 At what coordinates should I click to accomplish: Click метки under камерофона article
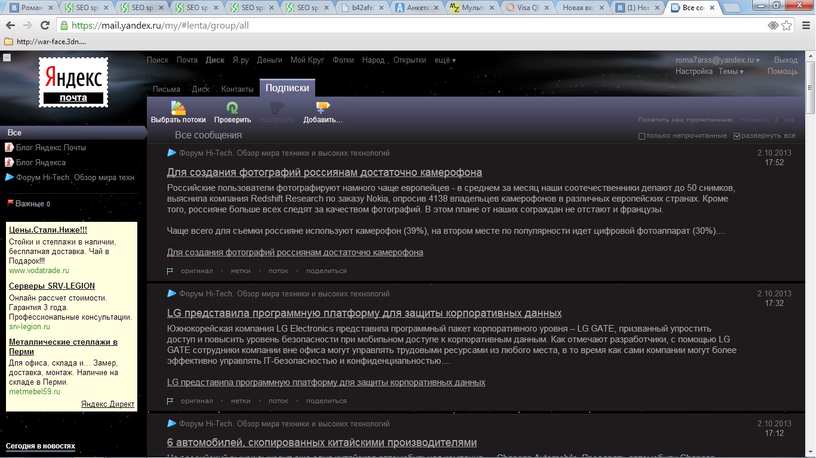pyautogui.click(x=241, y=271)
